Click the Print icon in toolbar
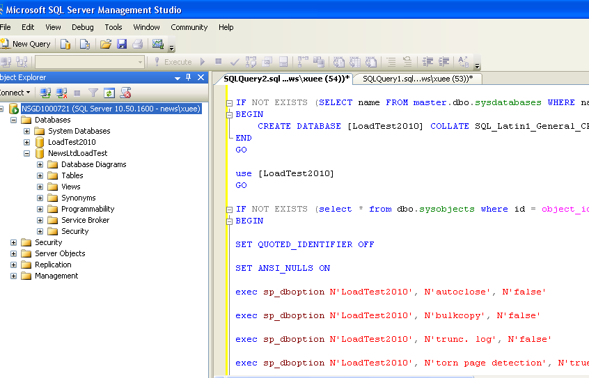The height and width of the screenshot is (378, 589). click(137, 45)
